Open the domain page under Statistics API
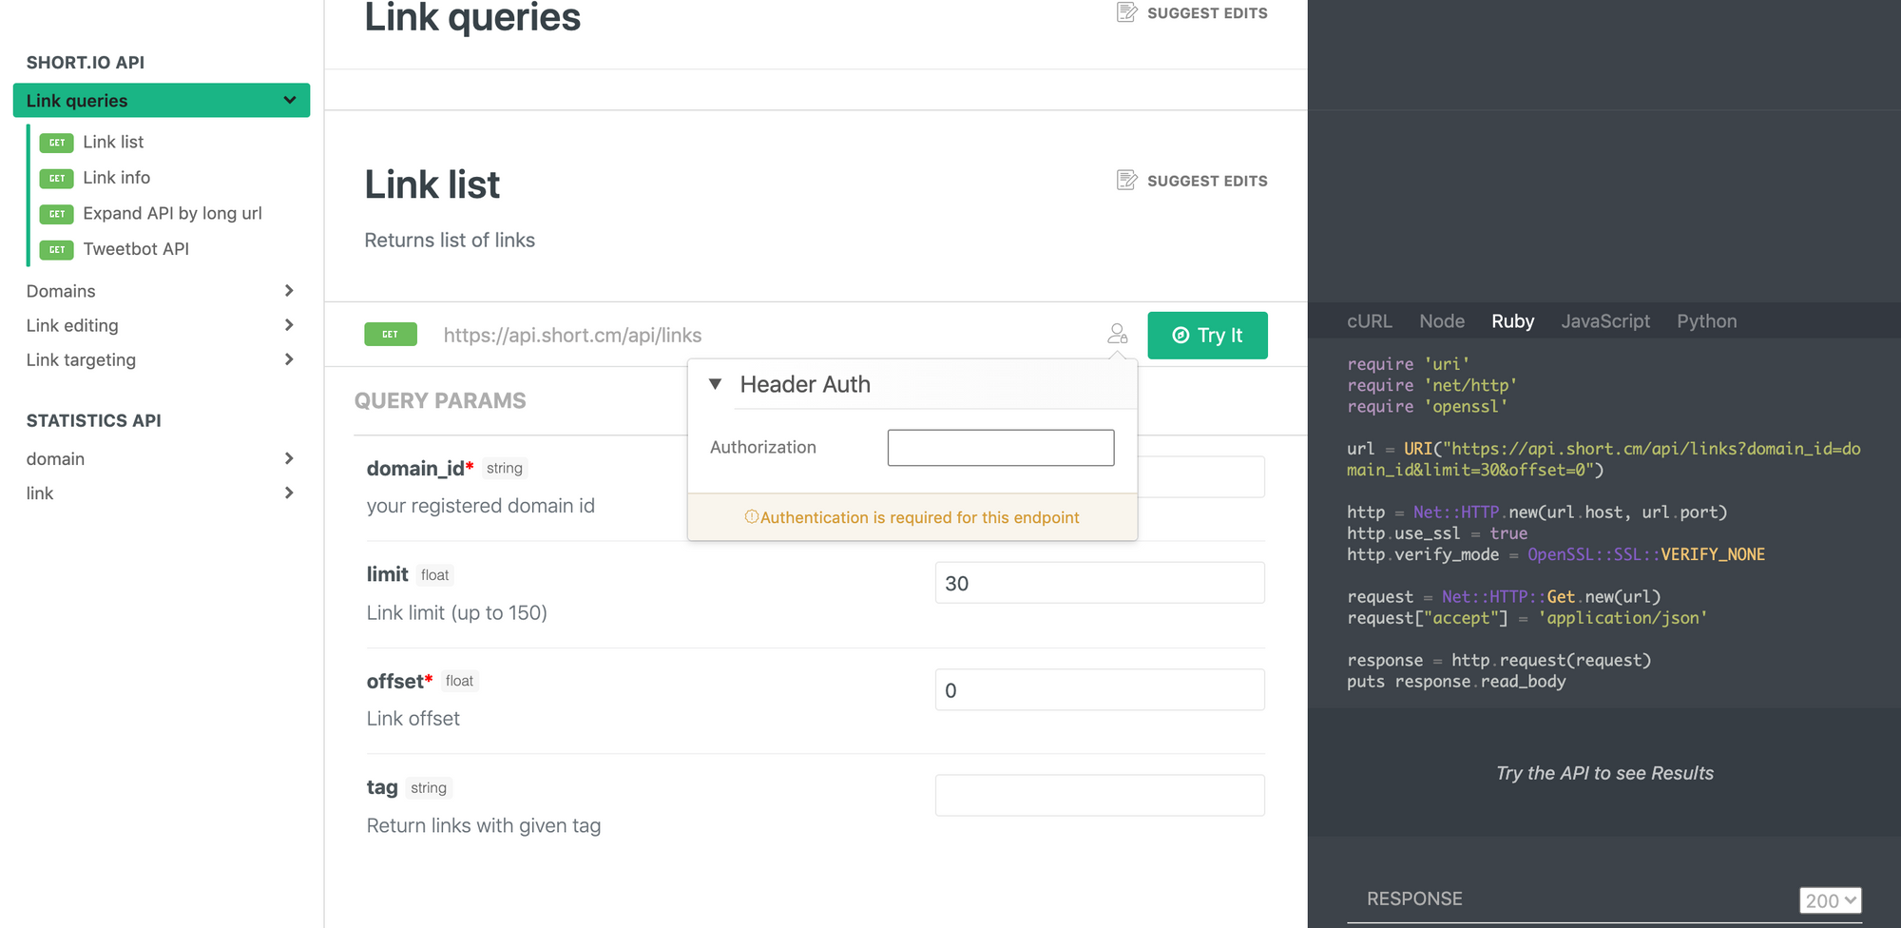Screen dimensions: 1901x928 coord(55,458)
